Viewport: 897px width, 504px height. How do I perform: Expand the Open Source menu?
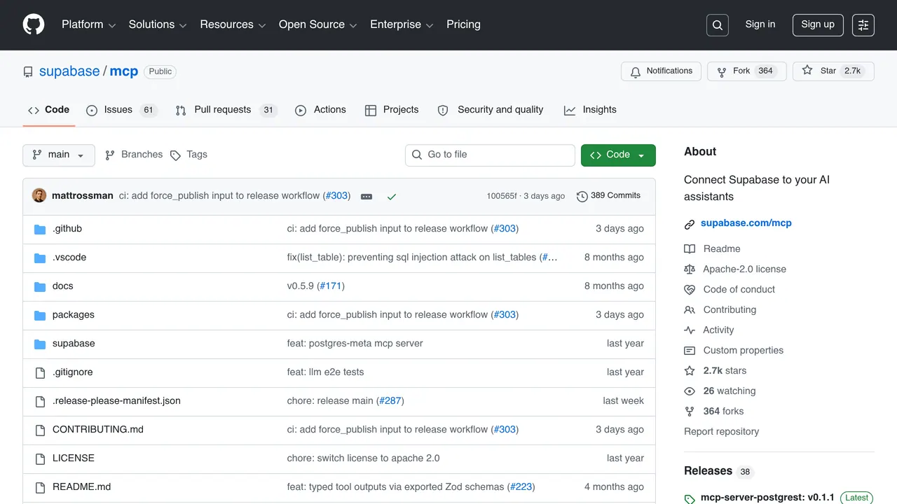[x=318, y=24]
